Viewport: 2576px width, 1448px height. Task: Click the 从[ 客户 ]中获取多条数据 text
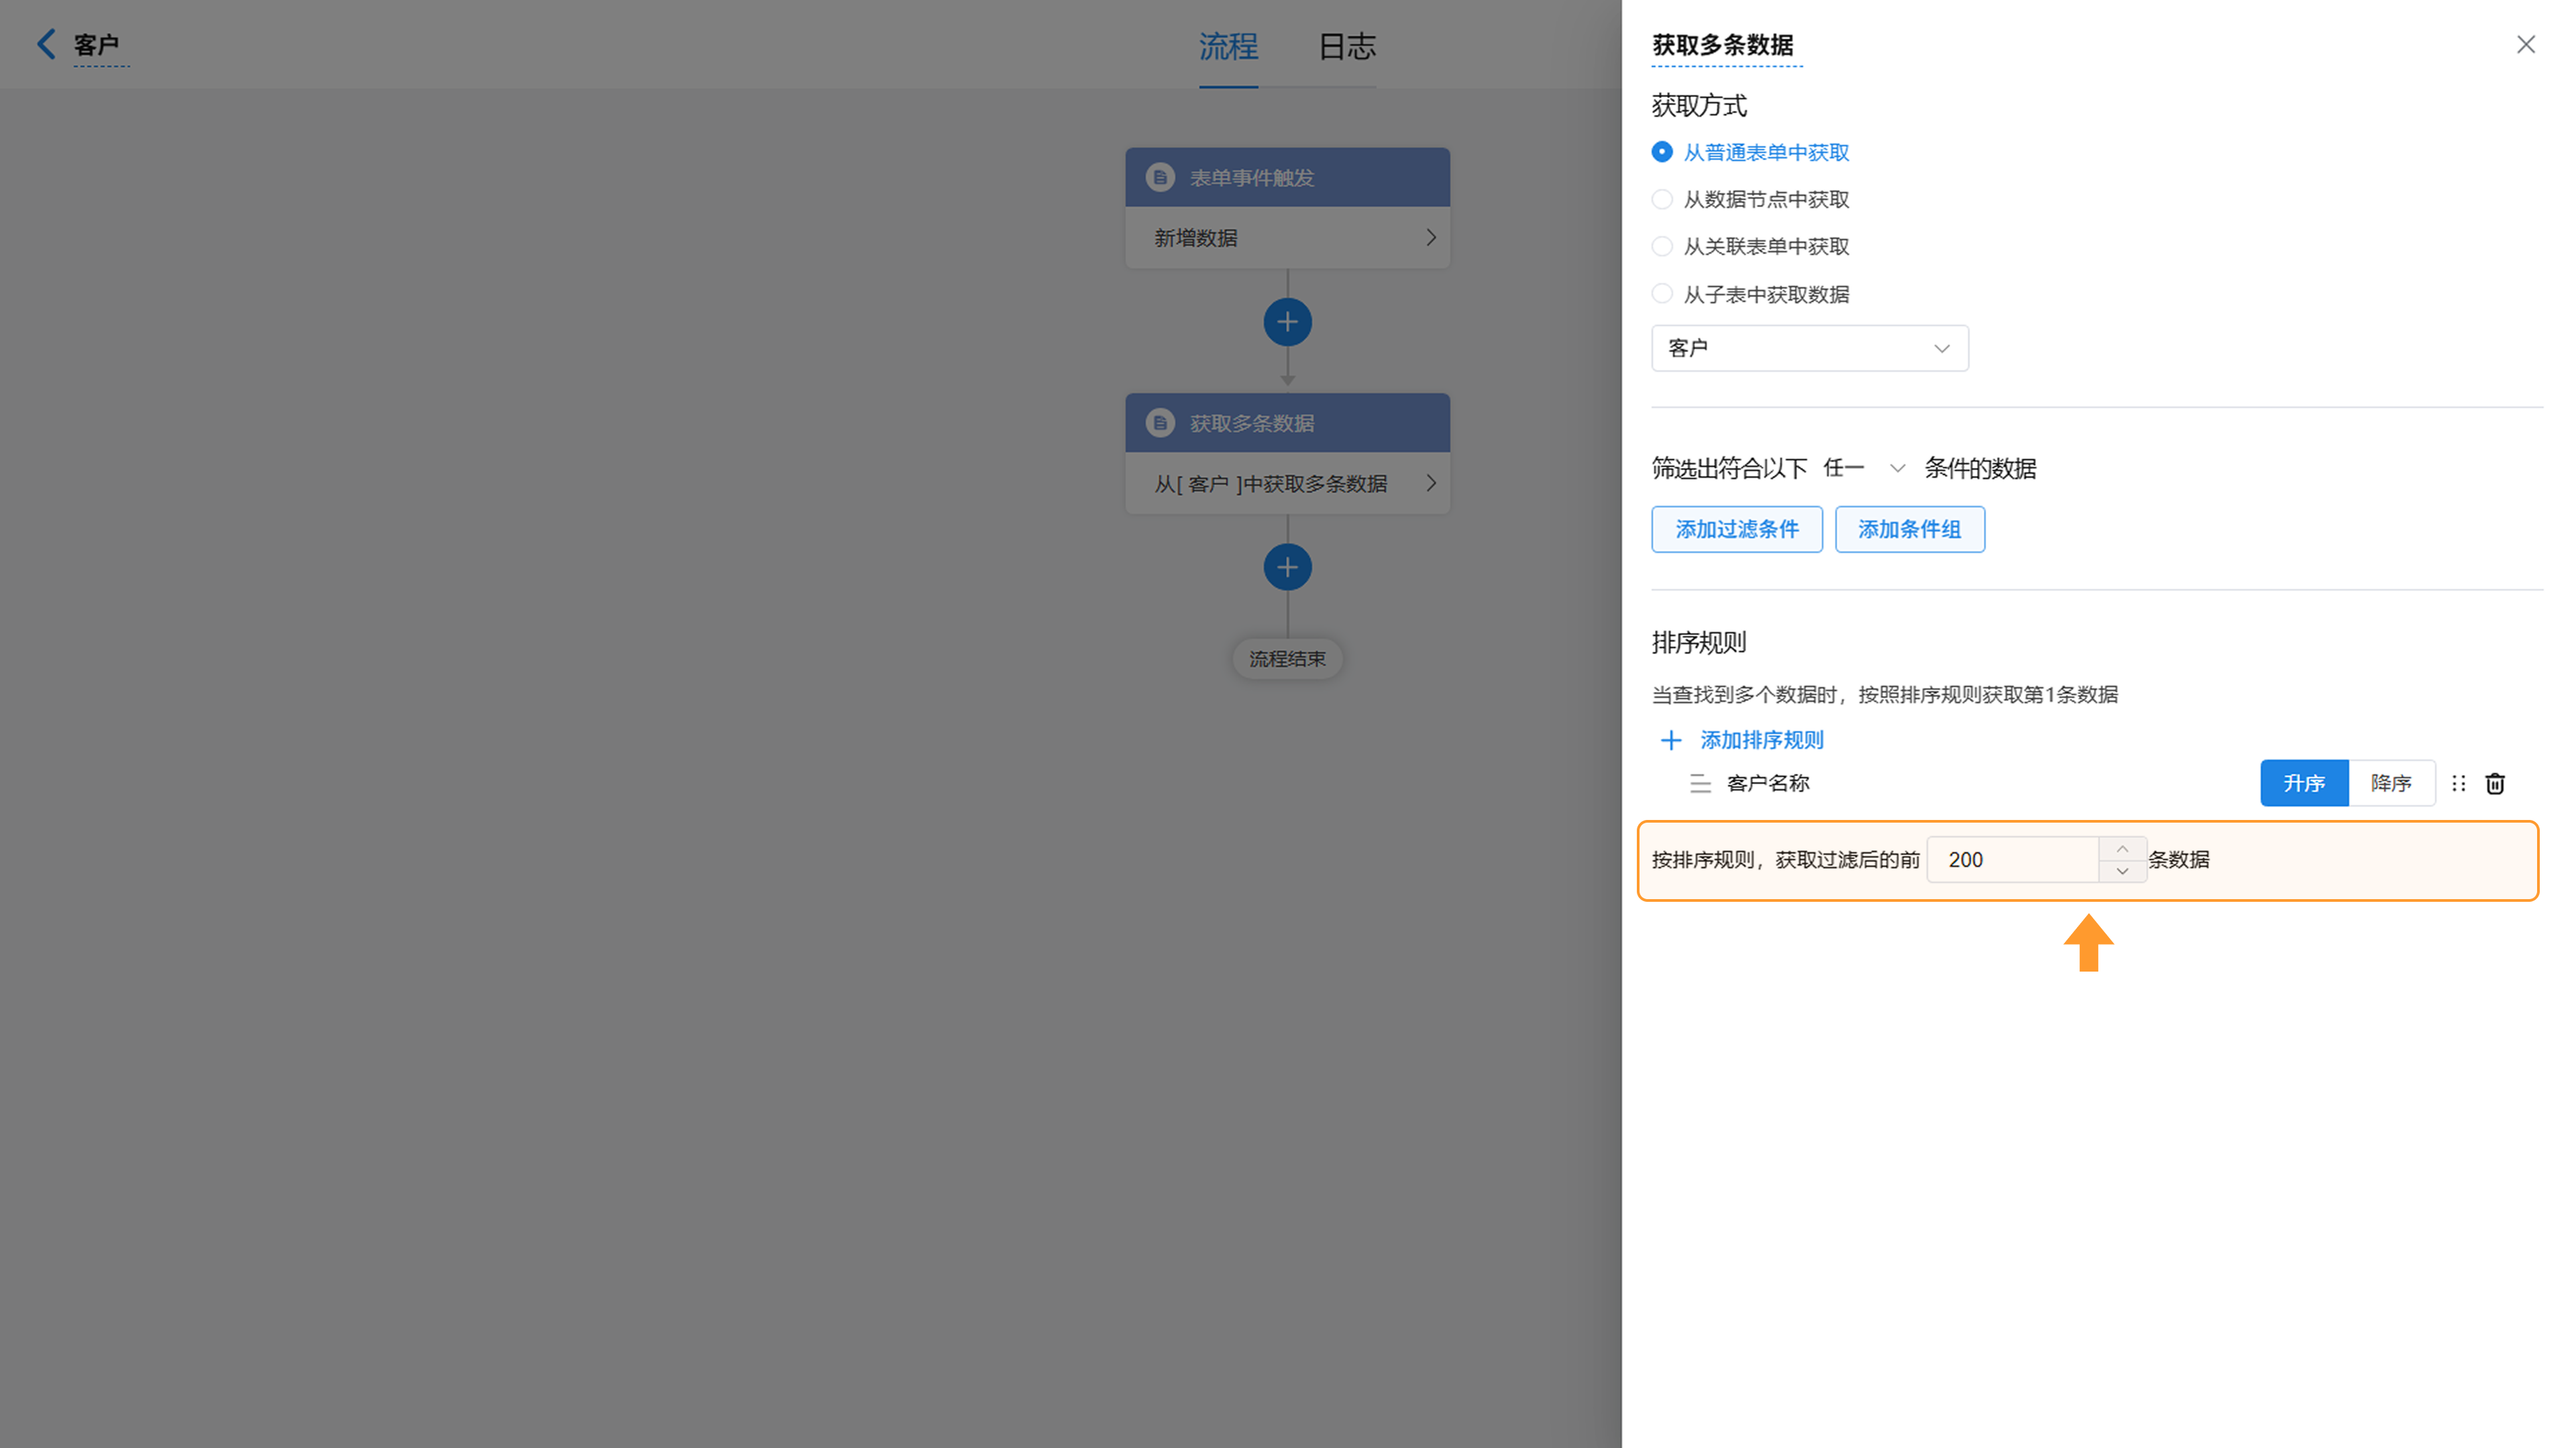pyautogui.click(x=1270, y=484)
